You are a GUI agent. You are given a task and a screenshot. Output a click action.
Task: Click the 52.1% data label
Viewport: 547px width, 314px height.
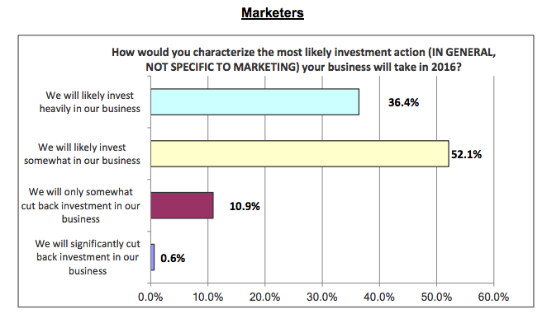466,154
